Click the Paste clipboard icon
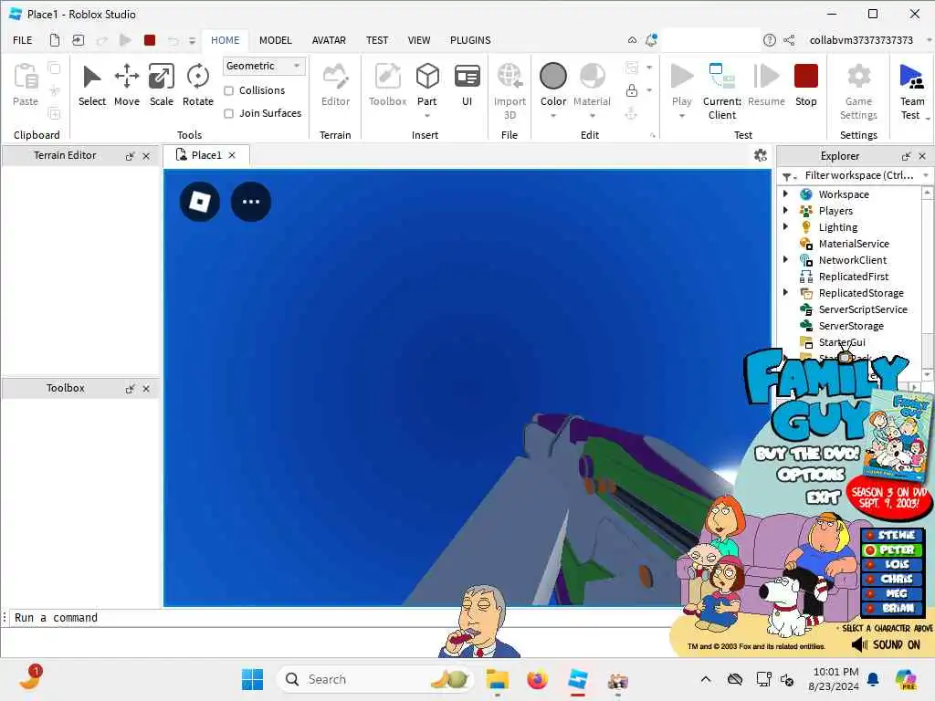 (26, 77)
